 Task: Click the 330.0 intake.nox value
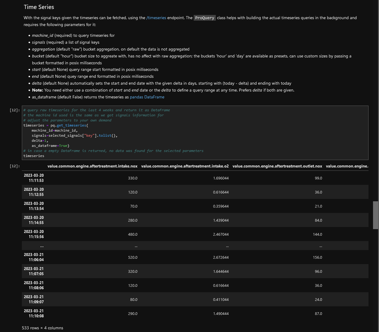[x=133, y=178]
